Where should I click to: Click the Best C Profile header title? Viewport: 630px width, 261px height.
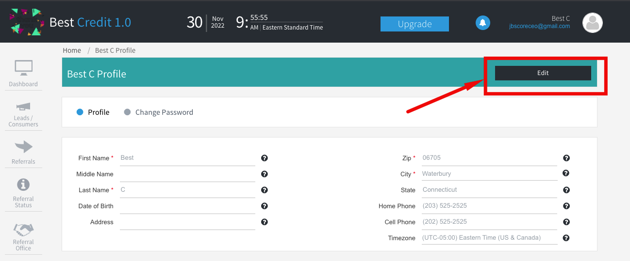(97, 74)
